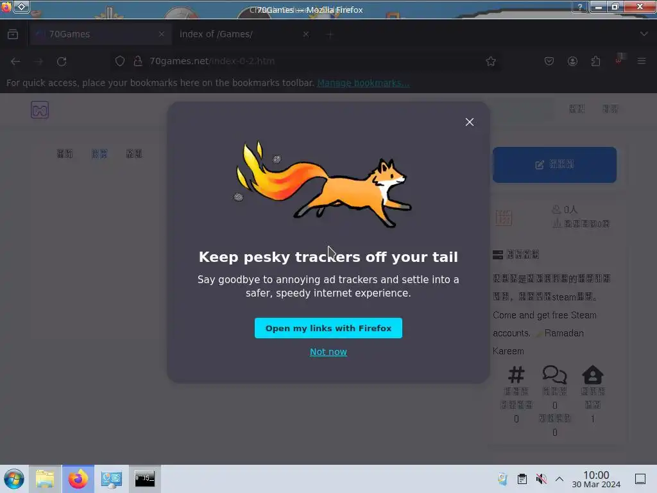Image resolution: width=657 pixels, height=493 pixels.
Task: Reload the current page
Action: [x=62, y=61]
